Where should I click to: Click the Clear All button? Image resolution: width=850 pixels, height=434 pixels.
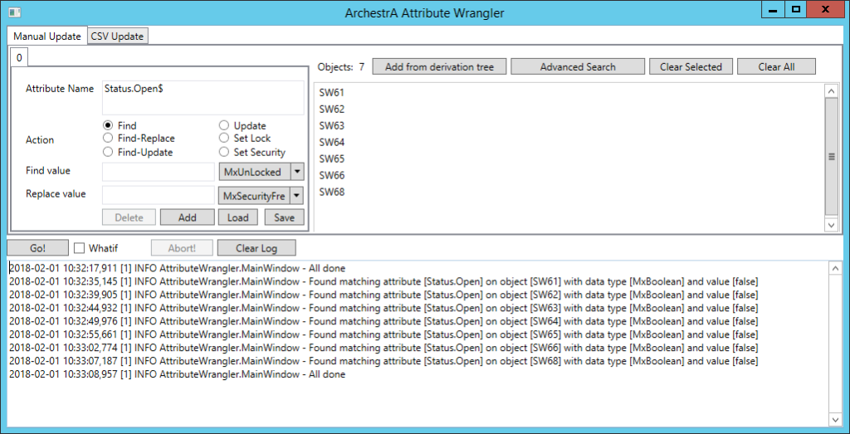coord(776,66)
